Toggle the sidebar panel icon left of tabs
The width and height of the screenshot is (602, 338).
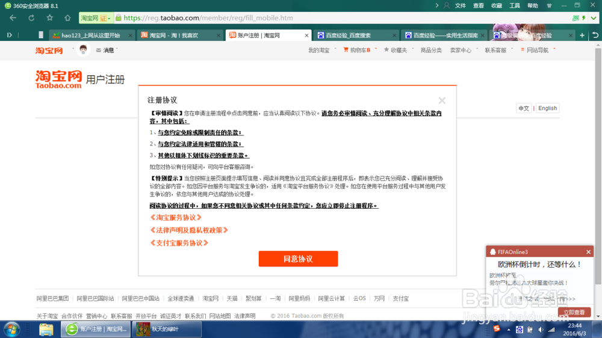(x=9, y=35)
